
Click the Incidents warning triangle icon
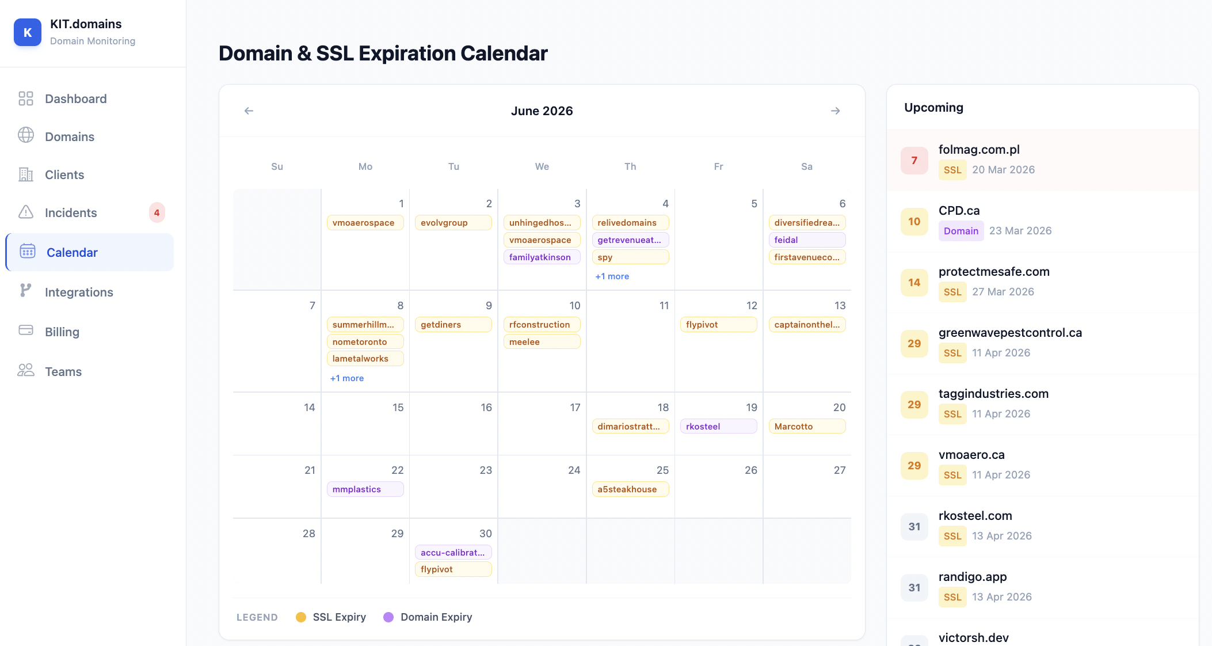26,212
